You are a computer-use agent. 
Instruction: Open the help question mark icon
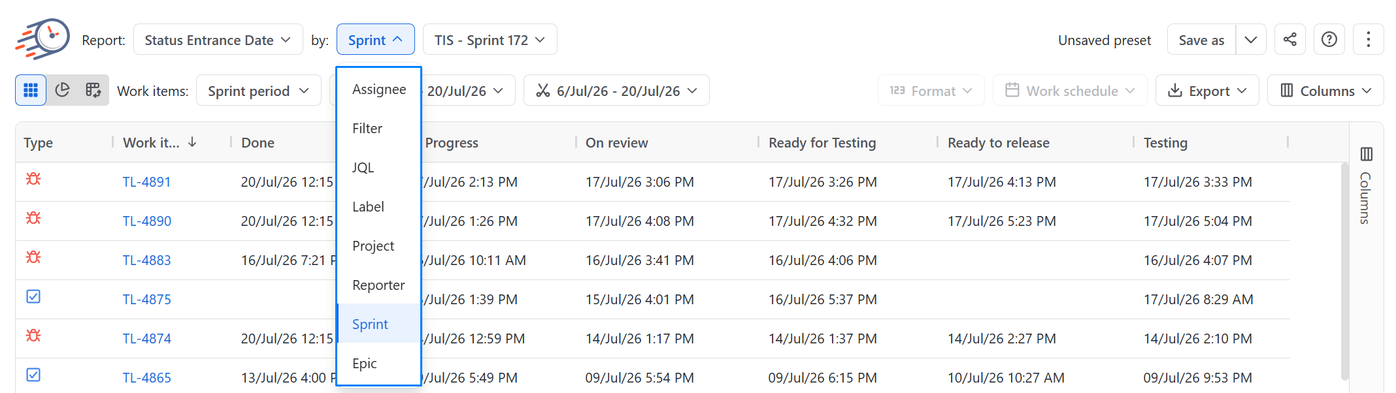pyautogui.click(x=1329, y=40)
